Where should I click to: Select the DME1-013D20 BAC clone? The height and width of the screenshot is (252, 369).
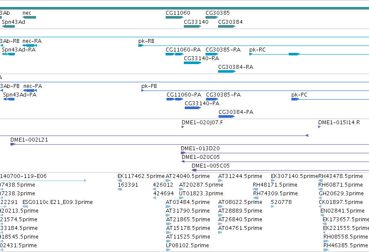275,153
